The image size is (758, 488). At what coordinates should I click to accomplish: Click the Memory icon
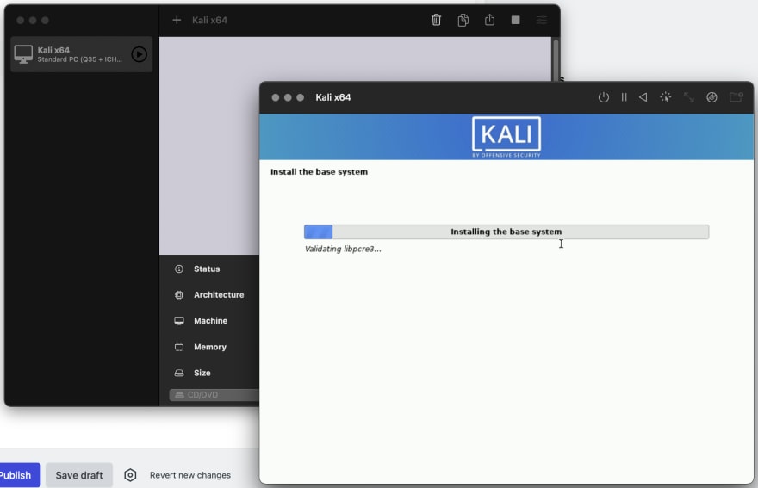click(x=179, y=347)
